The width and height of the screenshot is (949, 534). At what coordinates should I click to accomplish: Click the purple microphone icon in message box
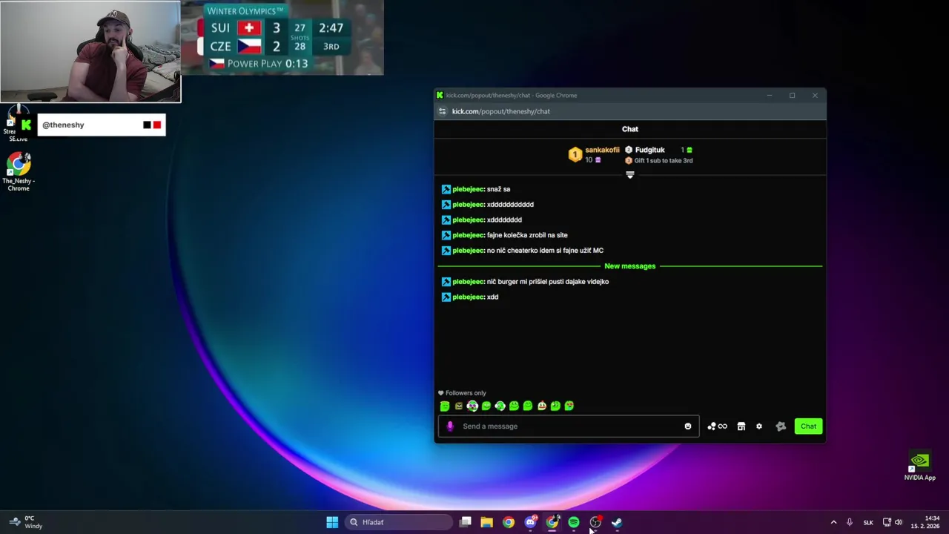tap(450, 426)
